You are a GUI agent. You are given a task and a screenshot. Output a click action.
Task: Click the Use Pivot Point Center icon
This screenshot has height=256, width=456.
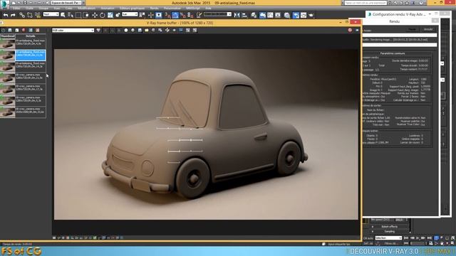[142, 15]
